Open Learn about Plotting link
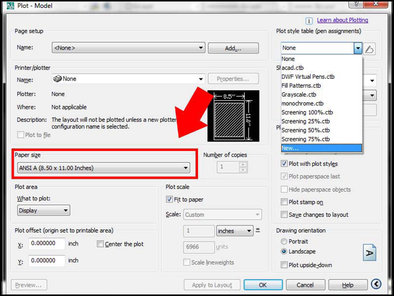 (342, 20)
